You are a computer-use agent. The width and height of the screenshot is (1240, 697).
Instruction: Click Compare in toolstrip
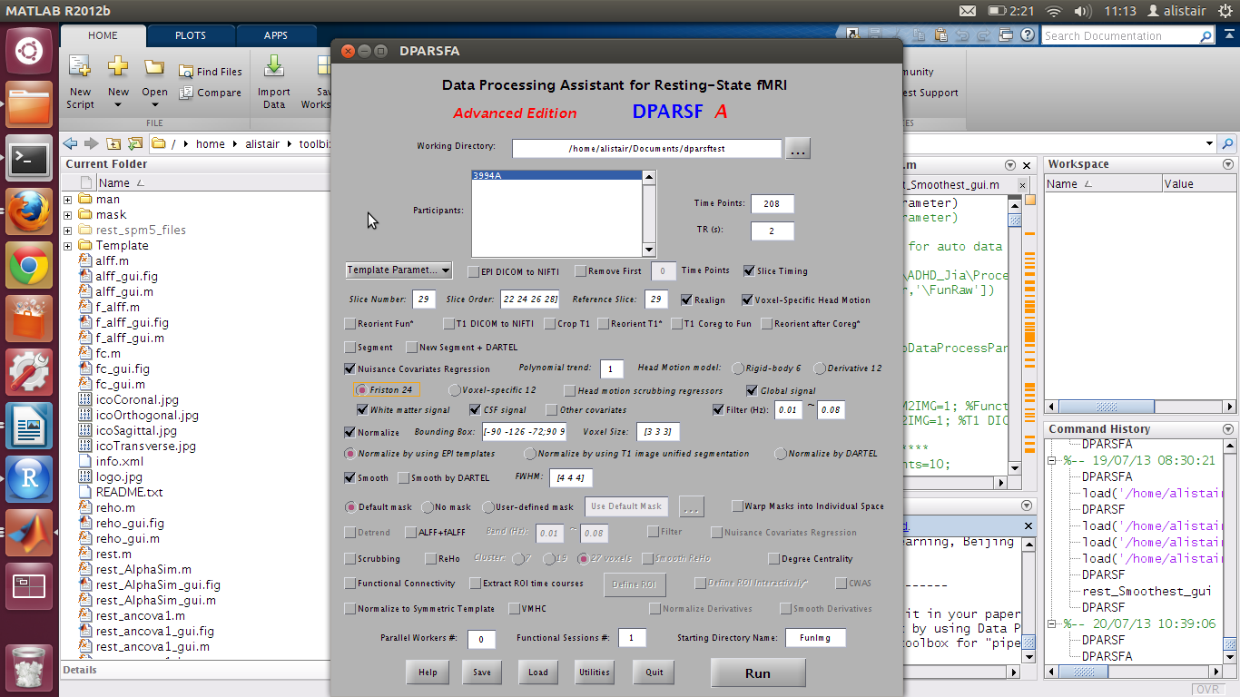(x=211, y=93)
